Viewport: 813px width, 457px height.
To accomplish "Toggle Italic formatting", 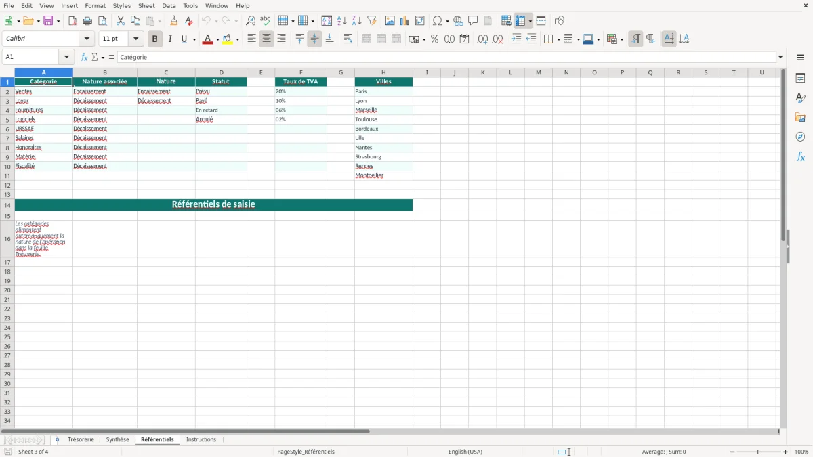I will tap(169, 39).
